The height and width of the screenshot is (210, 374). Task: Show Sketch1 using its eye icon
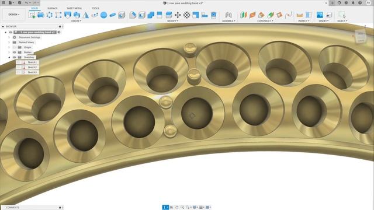19,62
